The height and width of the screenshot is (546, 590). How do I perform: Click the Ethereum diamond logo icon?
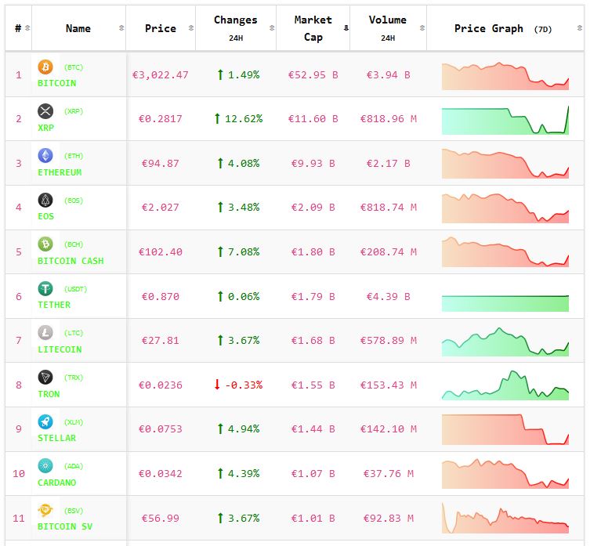pyautogui.click(x=45, y=156)
